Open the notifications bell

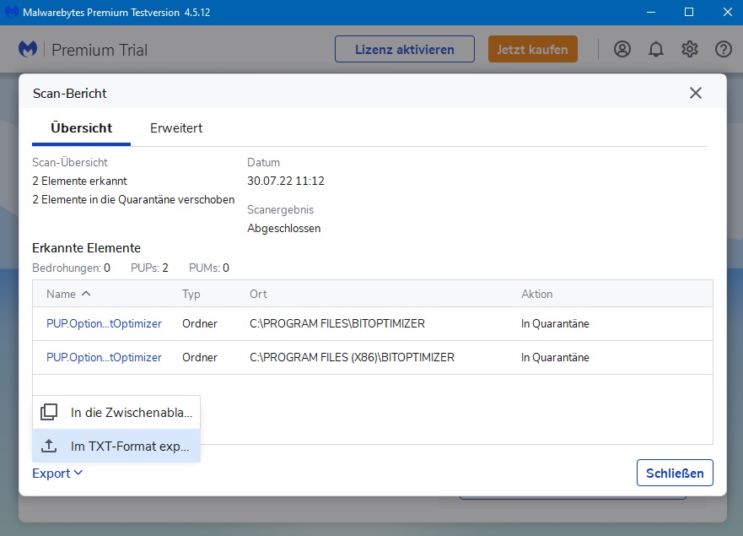click(x=656, y=49)
